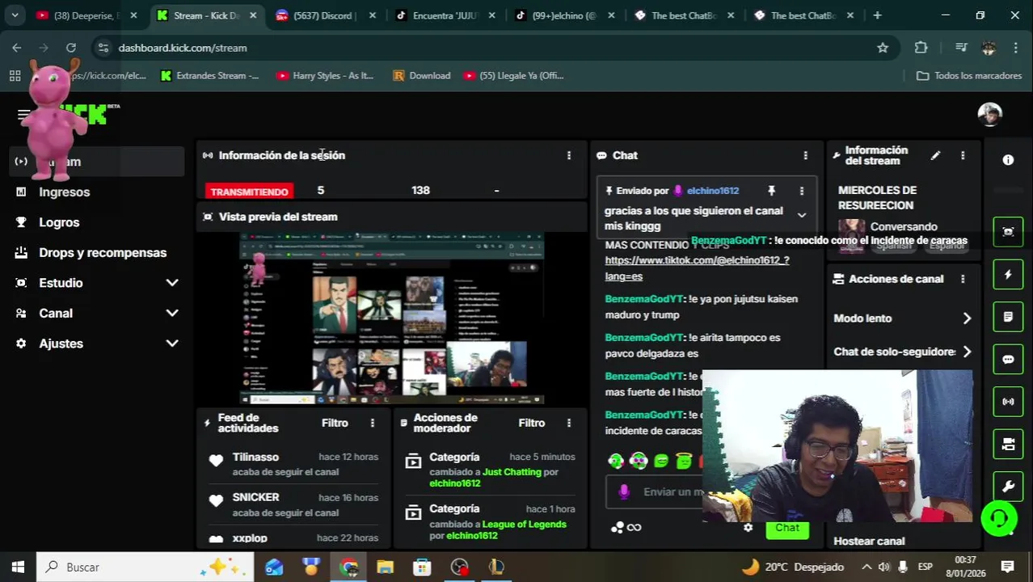Click the info icon in right rail
Screen dimensions: 1033x582
pos(1008,160)
